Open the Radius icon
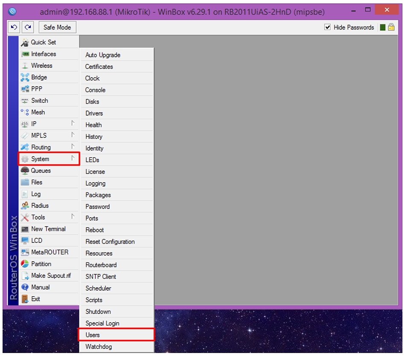The height and width of the screenshot is (356, 405). (x=25, y=206)
